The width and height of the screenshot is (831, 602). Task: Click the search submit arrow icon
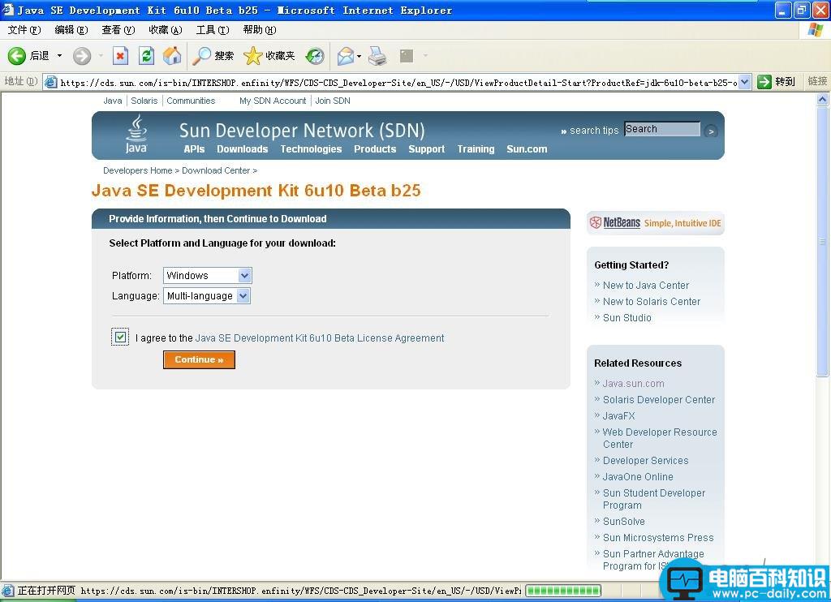pos(711,131)
